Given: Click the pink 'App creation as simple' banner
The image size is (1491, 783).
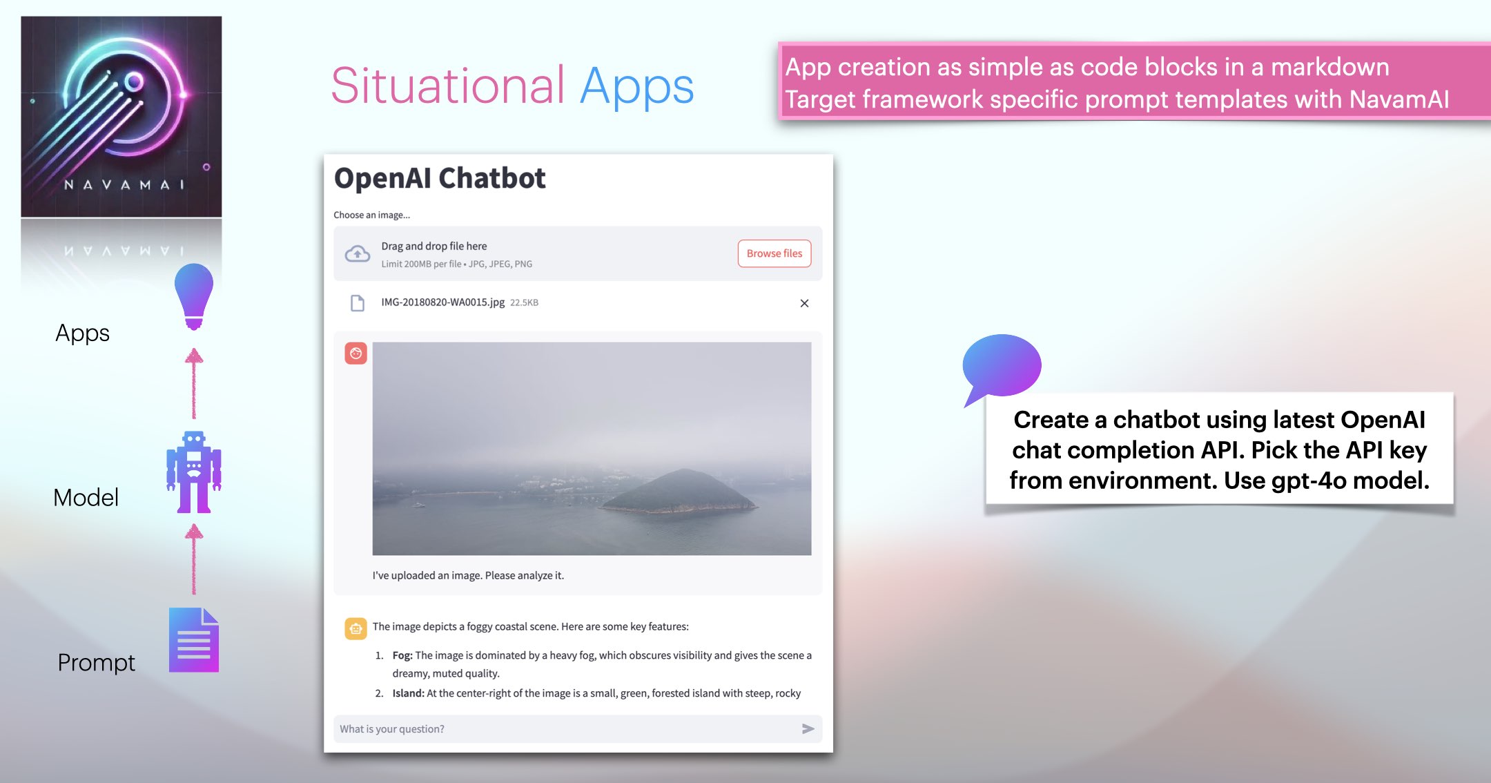Looking at the screenshot, I should pos(1134,83).
